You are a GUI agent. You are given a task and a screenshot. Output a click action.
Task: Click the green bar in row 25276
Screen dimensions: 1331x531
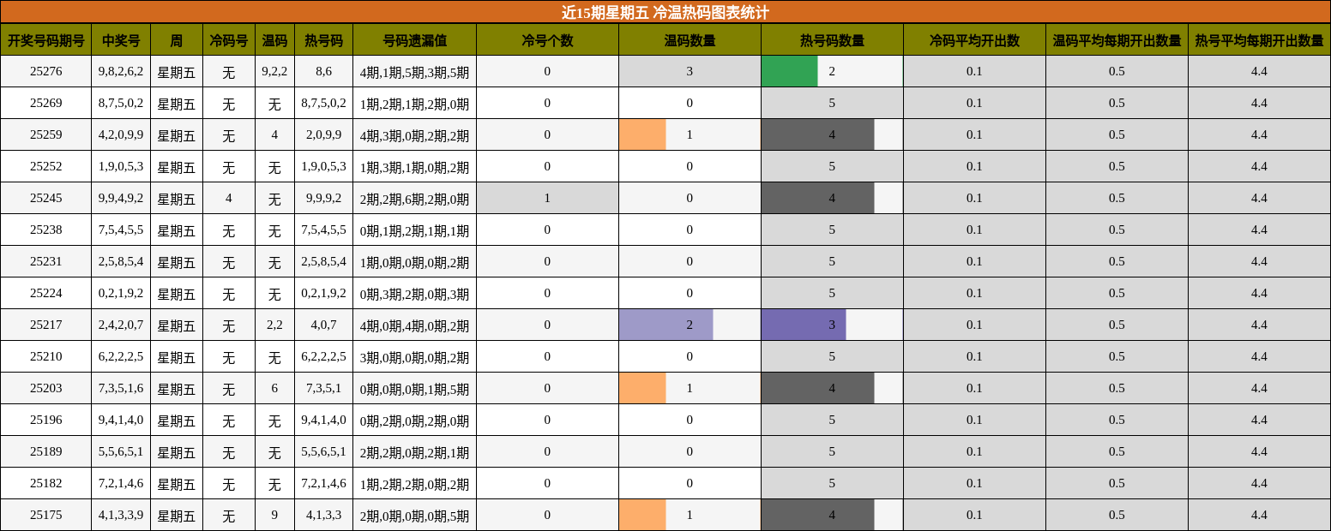tap(789, 71)
